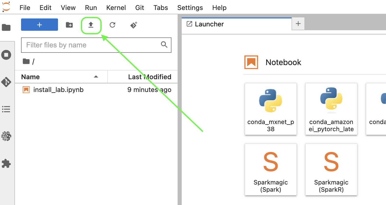The image size is (386, 205).
Task: Click the orange Notebook section icon
Action: pyautogui.click(x=251, y=62)
